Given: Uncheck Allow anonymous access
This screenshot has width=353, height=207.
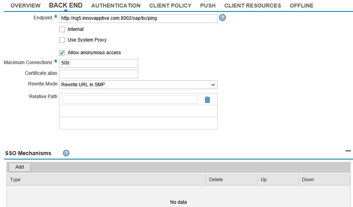Looking at the screenshot, I should (62, 53).
